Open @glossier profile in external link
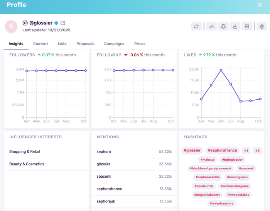The image size is (270, 211). 63,23
